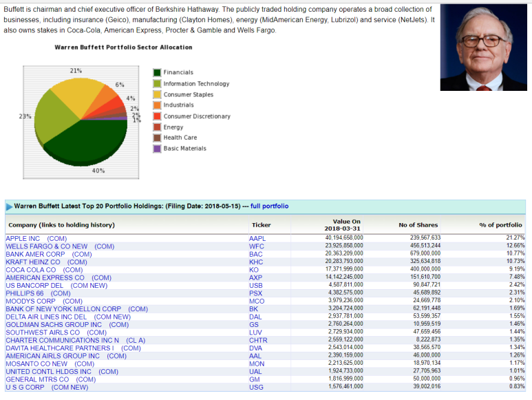Click the Financials dark green legend swatch

(157, 72)
